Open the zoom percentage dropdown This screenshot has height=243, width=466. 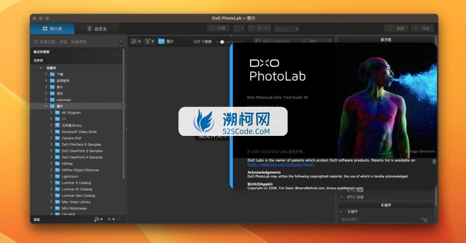tap(287, 28)
